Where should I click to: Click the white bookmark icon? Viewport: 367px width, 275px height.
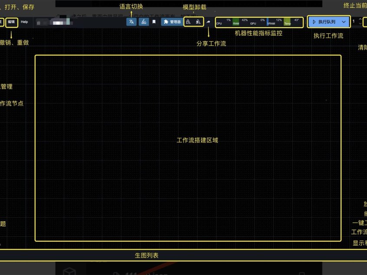[154, 22]
